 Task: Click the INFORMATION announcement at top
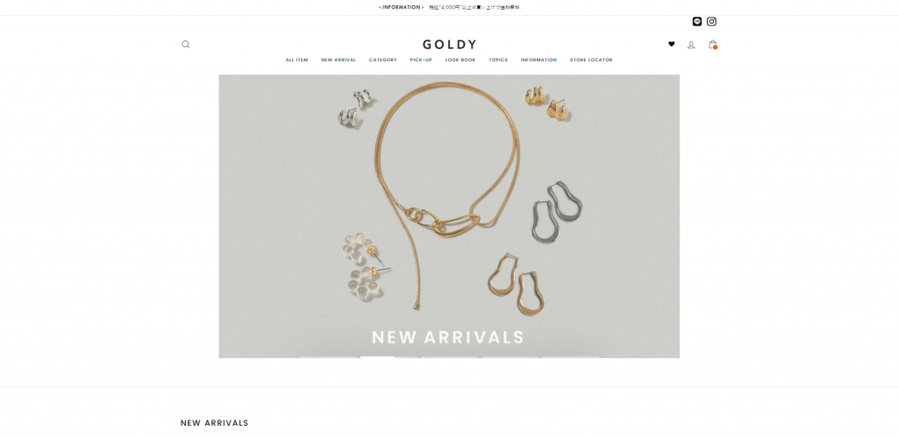point(449,7)
